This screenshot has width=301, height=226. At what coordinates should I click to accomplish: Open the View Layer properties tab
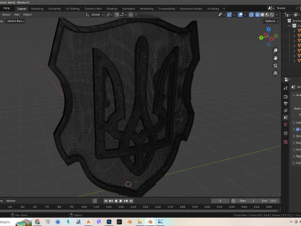click(x=285, y=110)
